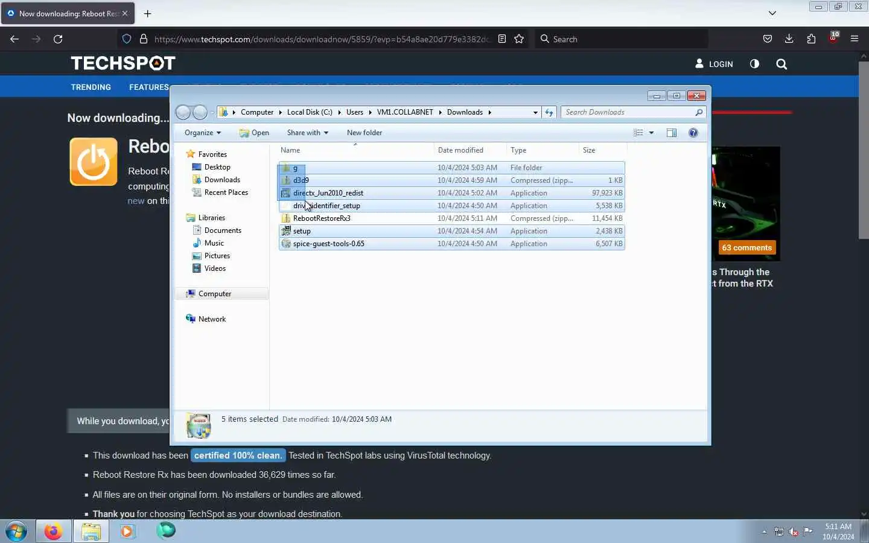Sort by Date modified column
Viewport: 869px width, 543px height.
470,150
